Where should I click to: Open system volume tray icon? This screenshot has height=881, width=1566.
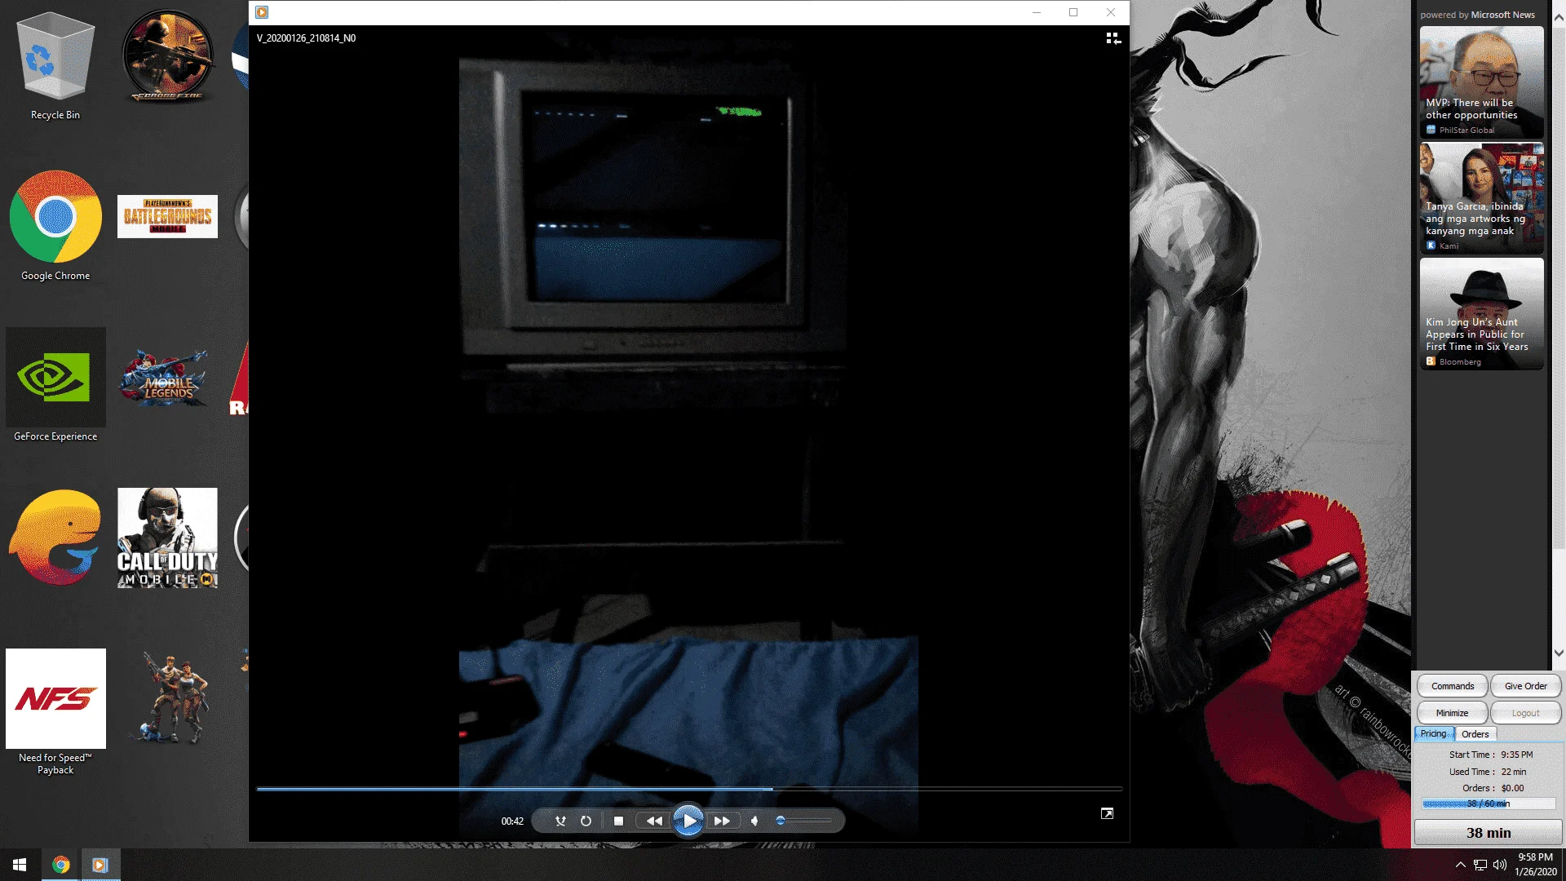(1500, 865)
